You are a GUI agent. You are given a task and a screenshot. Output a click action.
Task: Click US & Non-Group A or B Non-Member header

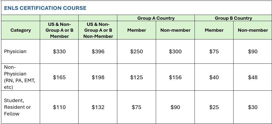click(x=98, y=30)
